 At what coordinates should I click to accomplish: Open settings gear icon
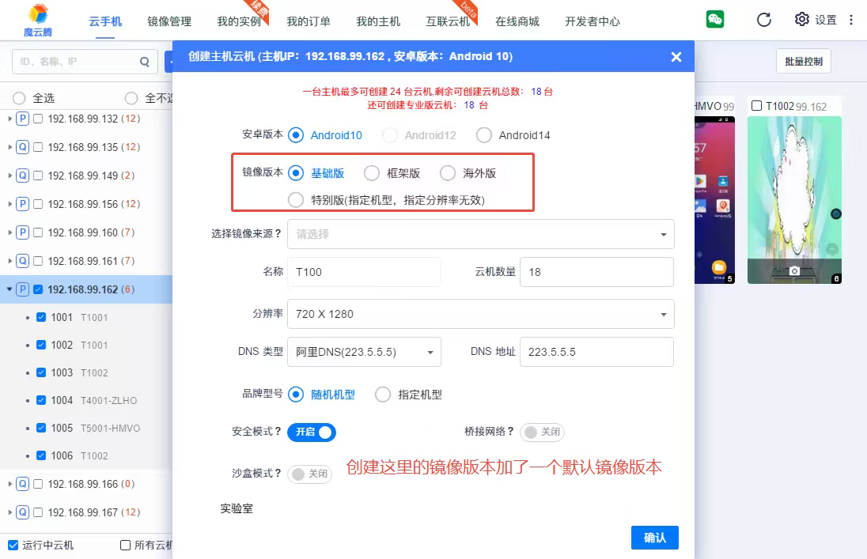[x=801, y=20]
